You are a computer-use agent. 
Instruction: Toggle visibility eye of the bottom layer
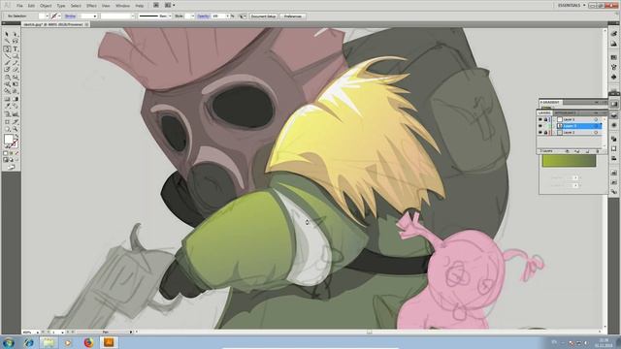click(x=540, y=132)
